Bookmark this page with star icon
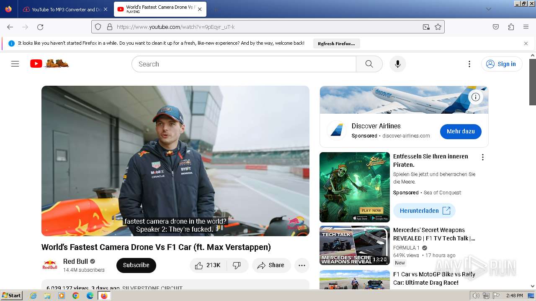This screenshot has height=301, width=536. pyautogui.click(x=438, y=27)
